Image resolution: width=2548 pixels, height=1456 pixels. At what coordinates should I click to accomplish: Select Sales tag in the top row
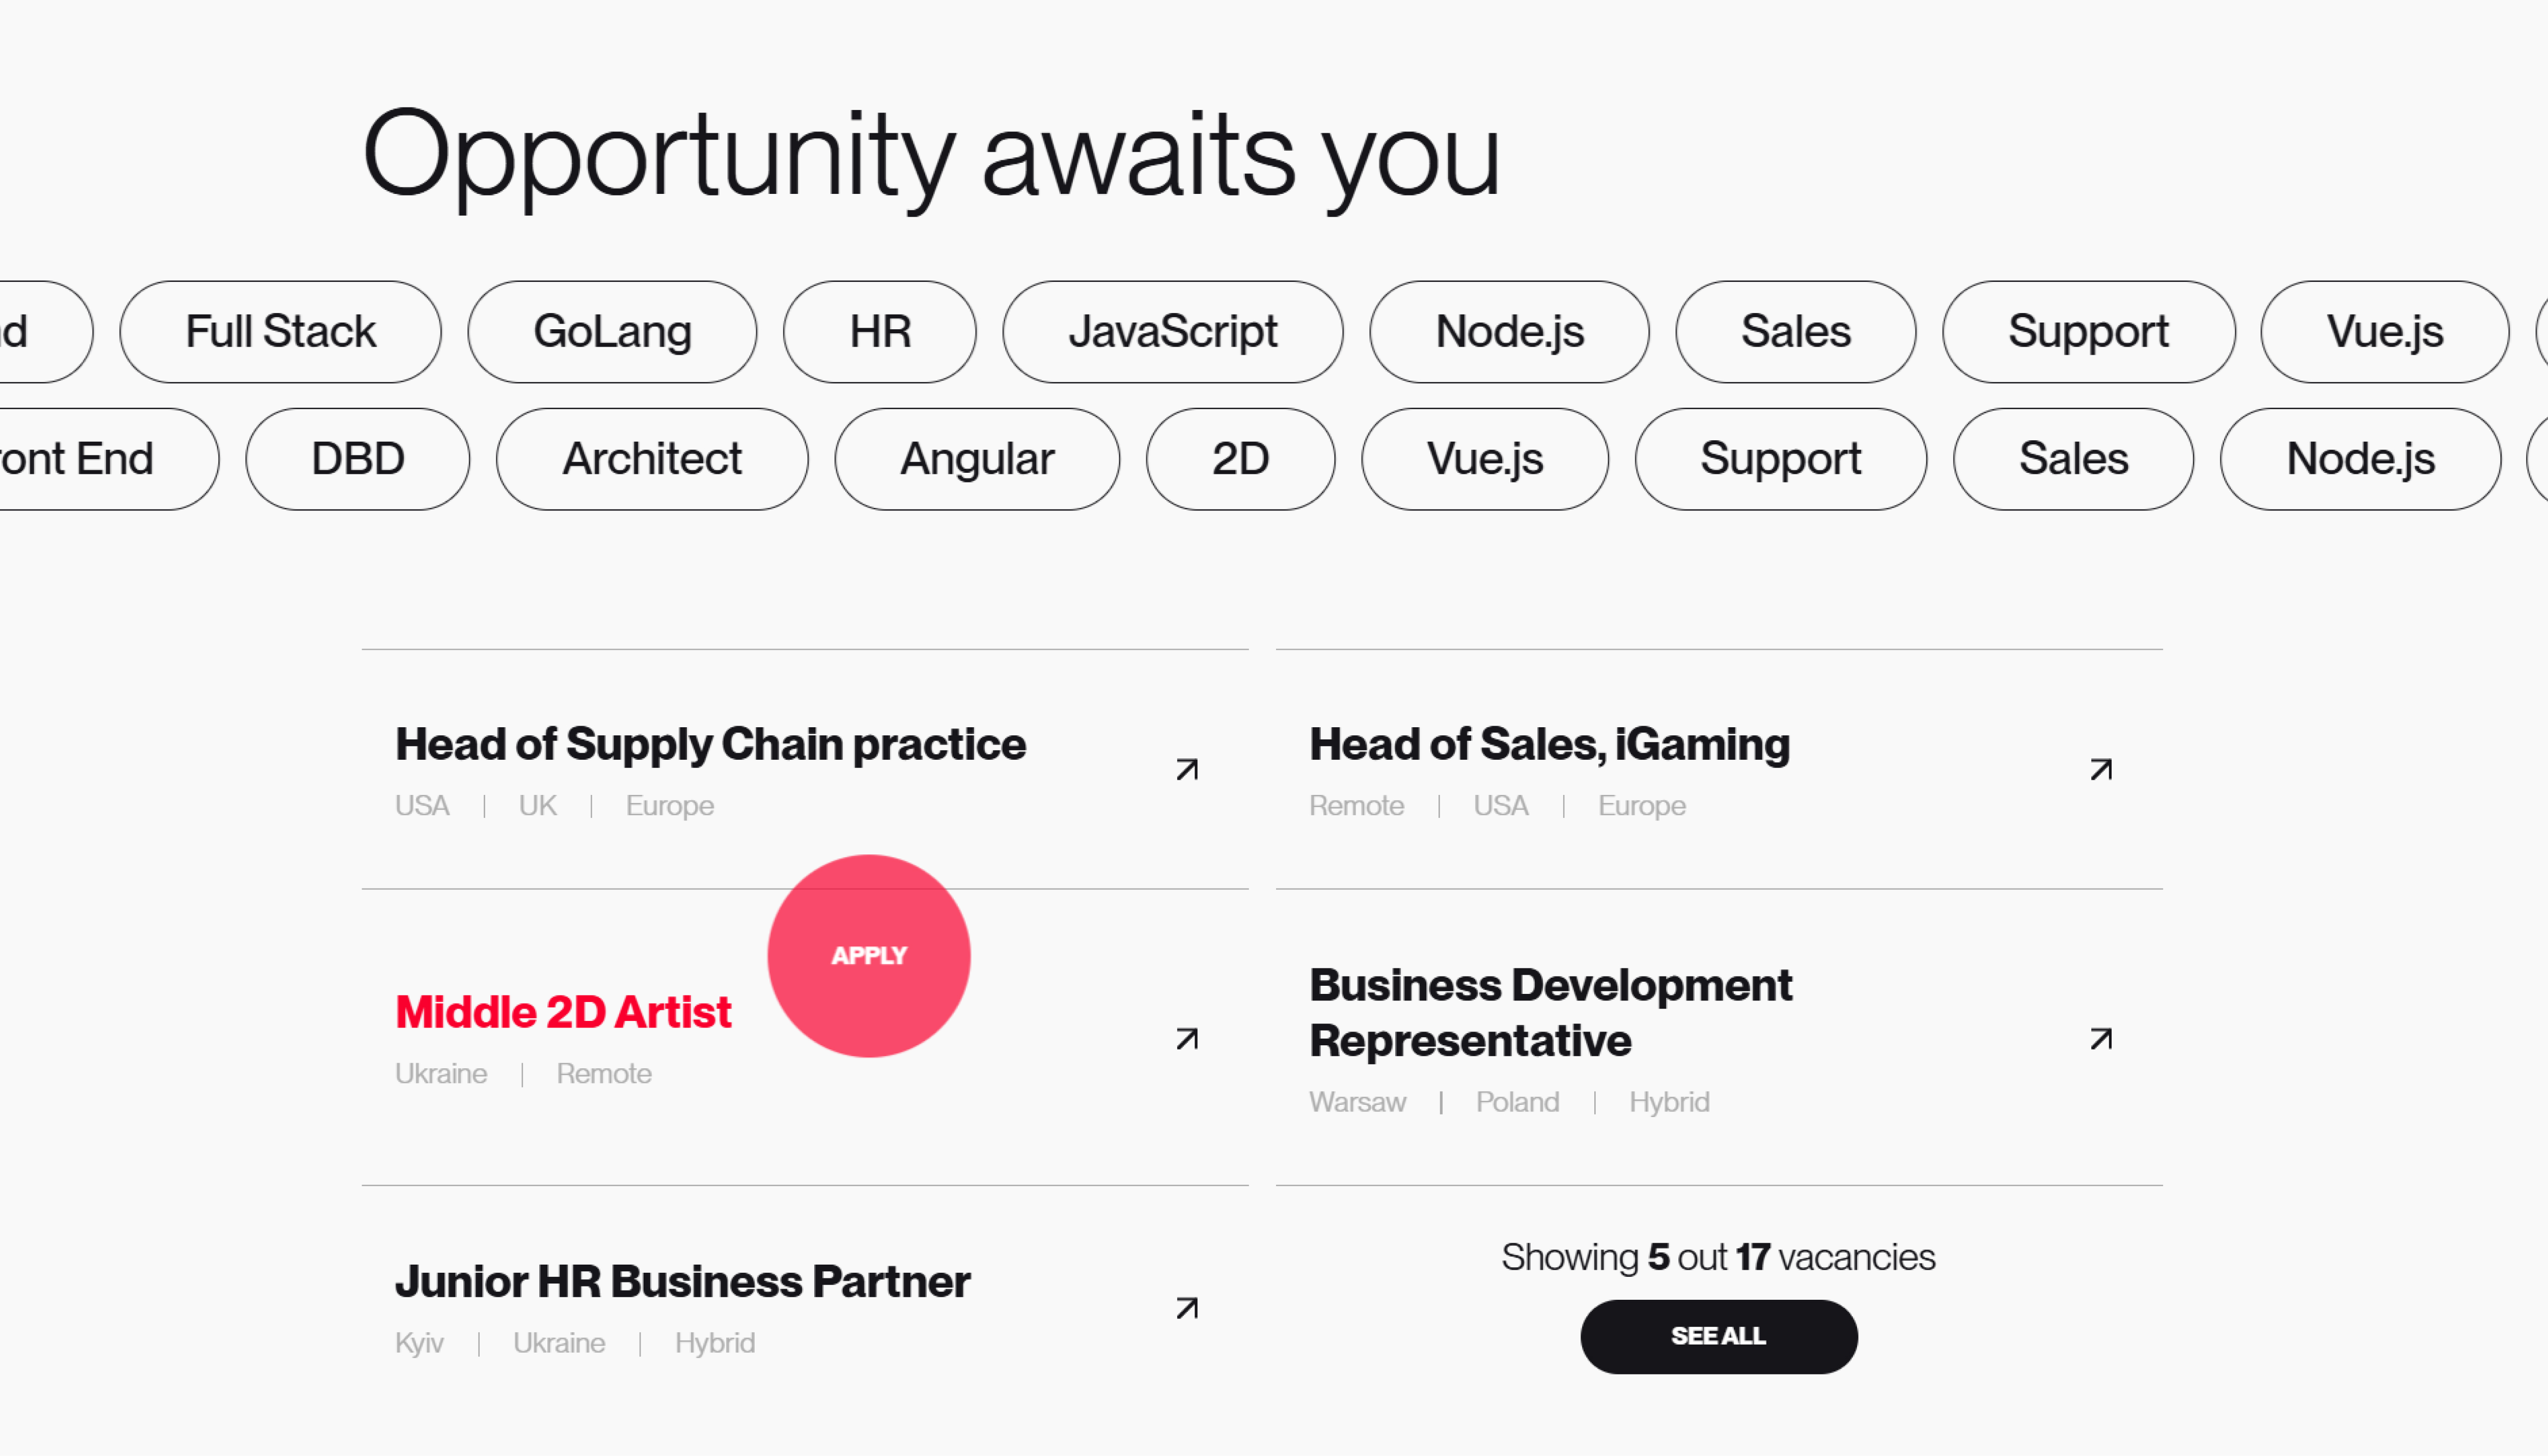click(x=1796, y=331)
